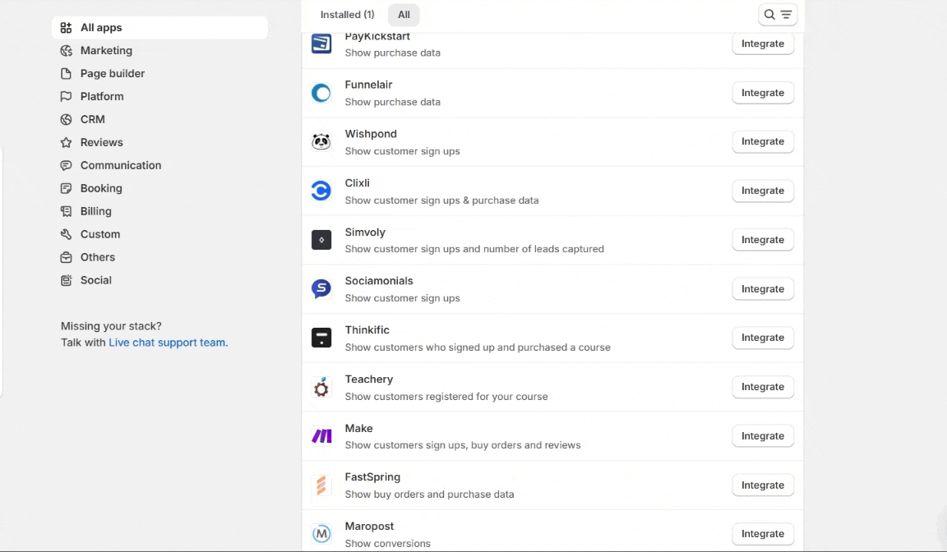Click the Page builder document icon
The width and height of the screenshot is (947, 552).
pyautogui.click(x=66, y=74)
